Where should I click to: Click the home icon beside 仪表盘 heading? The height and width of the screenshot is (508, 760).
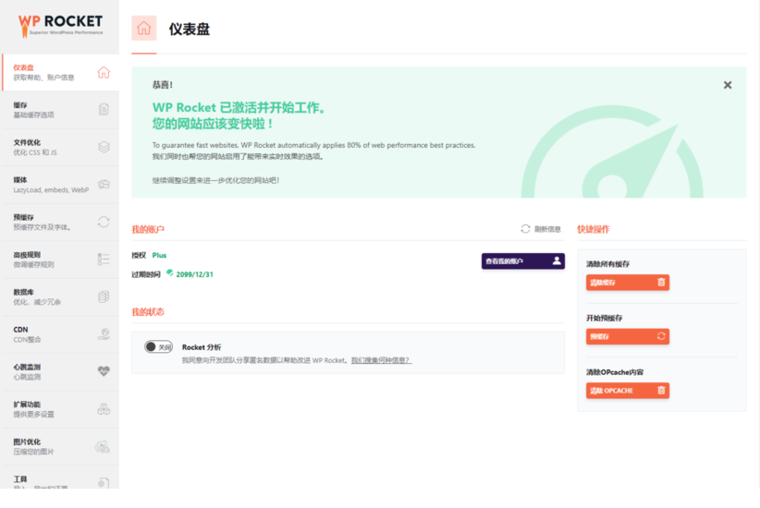click(x=144, y=28)
